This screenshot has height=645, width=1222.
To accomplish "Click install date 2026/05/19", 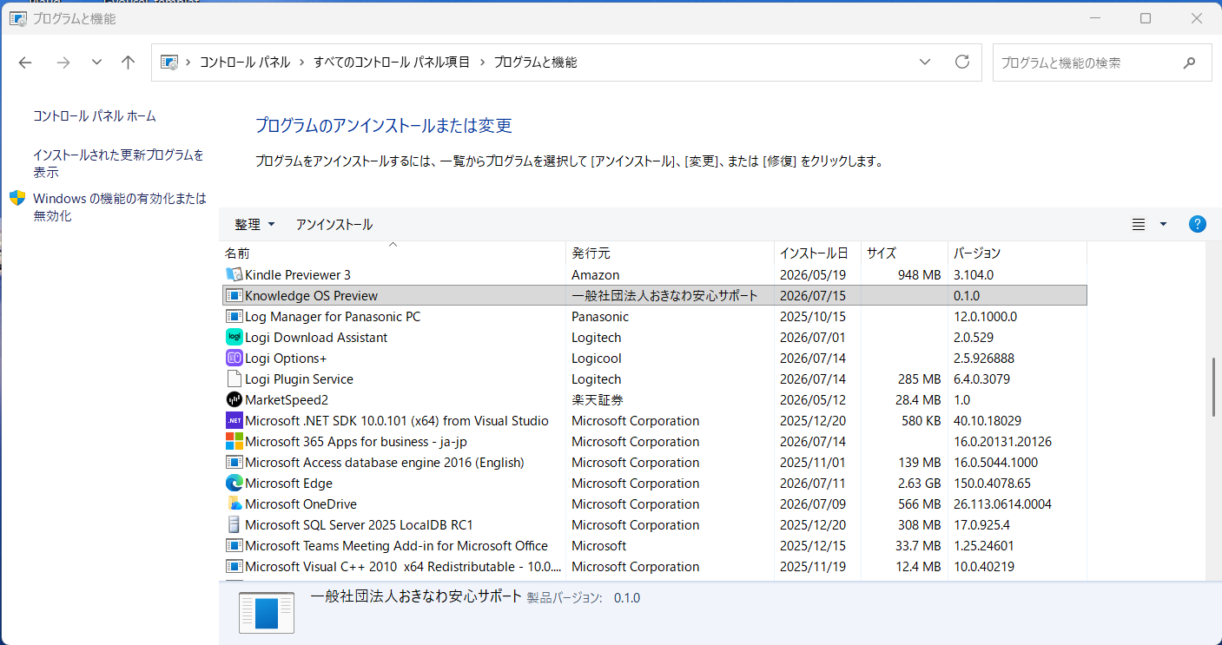I will point(813,274).
